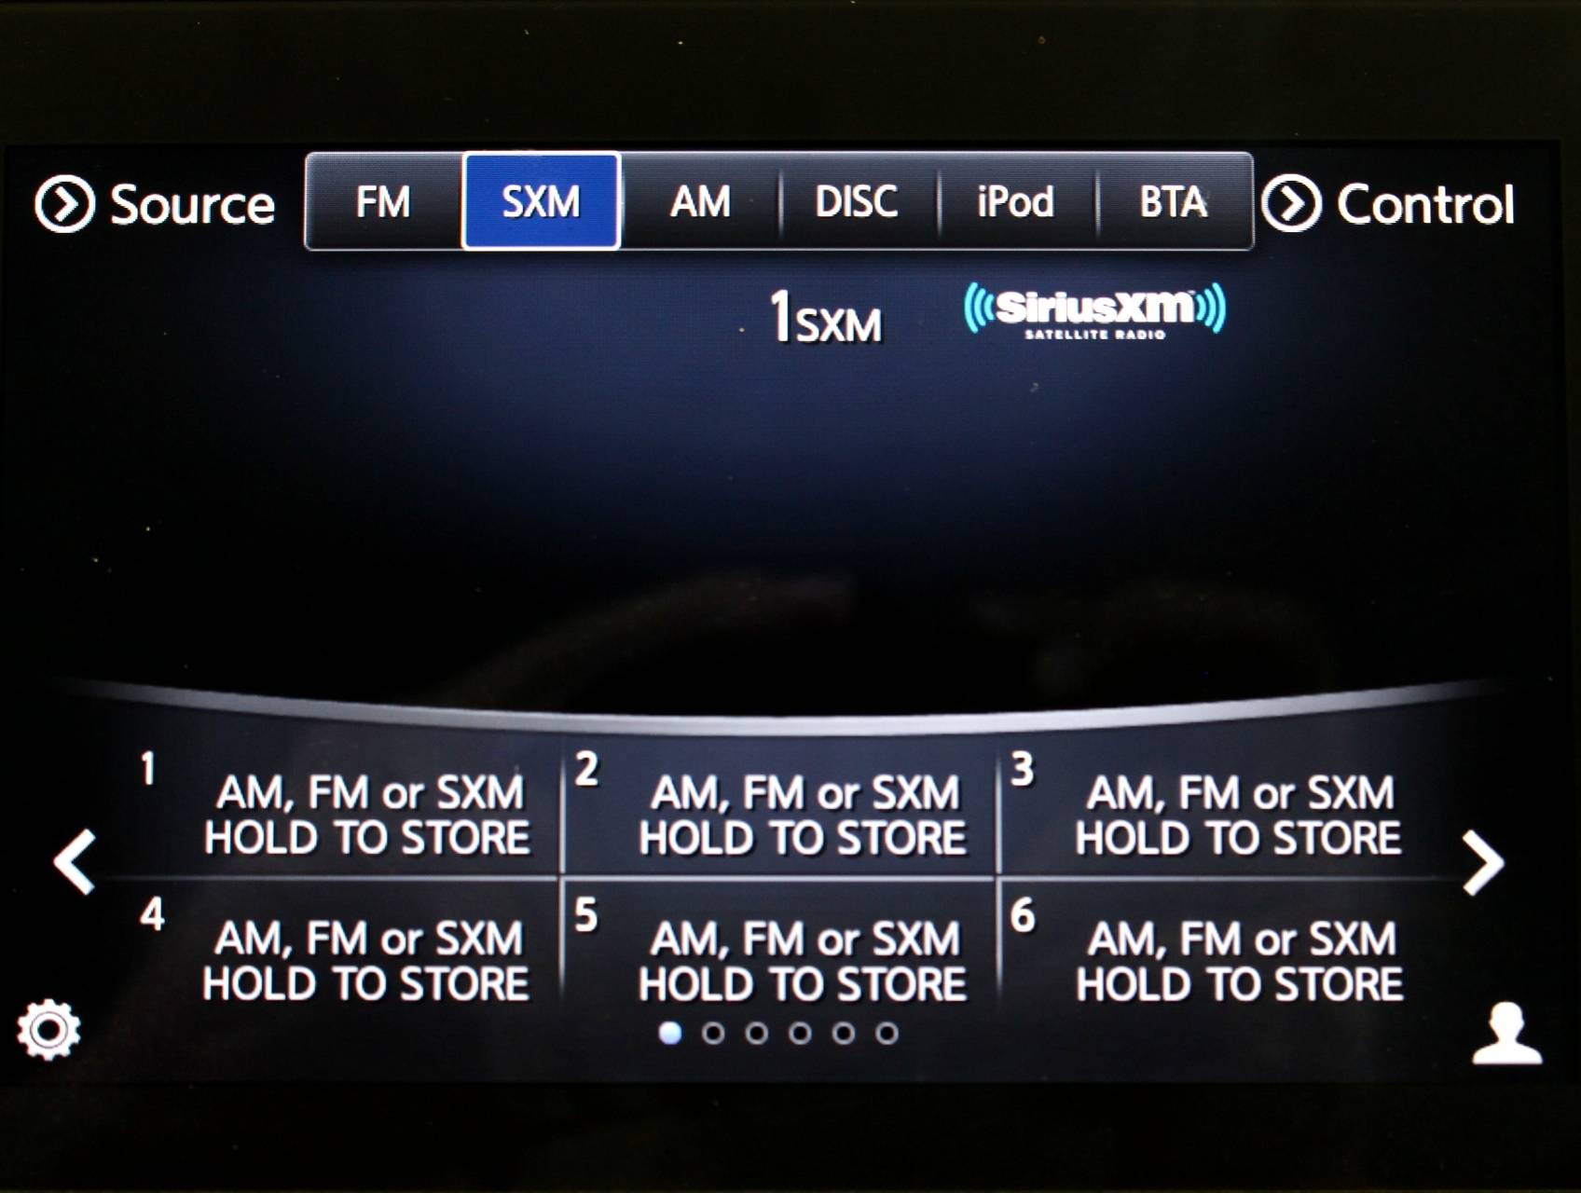Image resolution: width=1581 pixels, height=1193 pixels.
Task: Open the user profile icon
Action: [x=1505, y=1033]
